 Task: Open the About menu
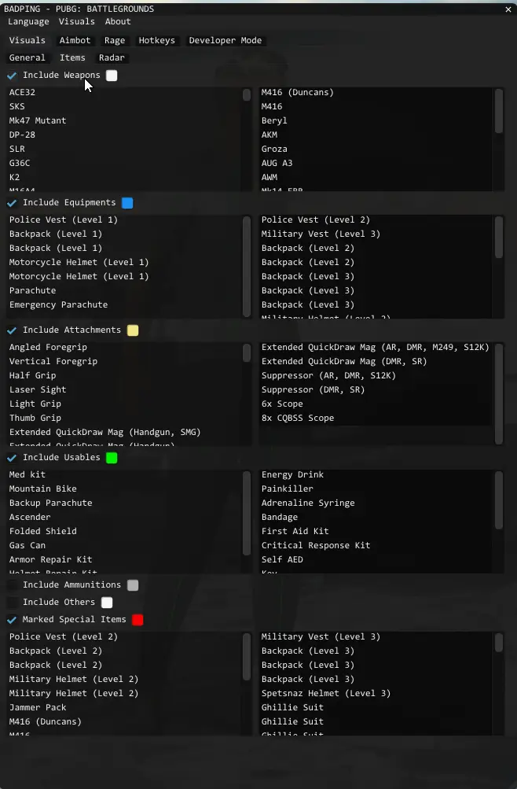point(118,22)
